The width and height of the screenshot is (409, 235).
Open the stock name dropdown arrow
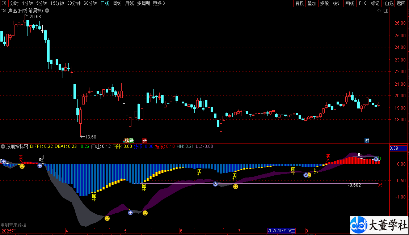tap(47, 11)
